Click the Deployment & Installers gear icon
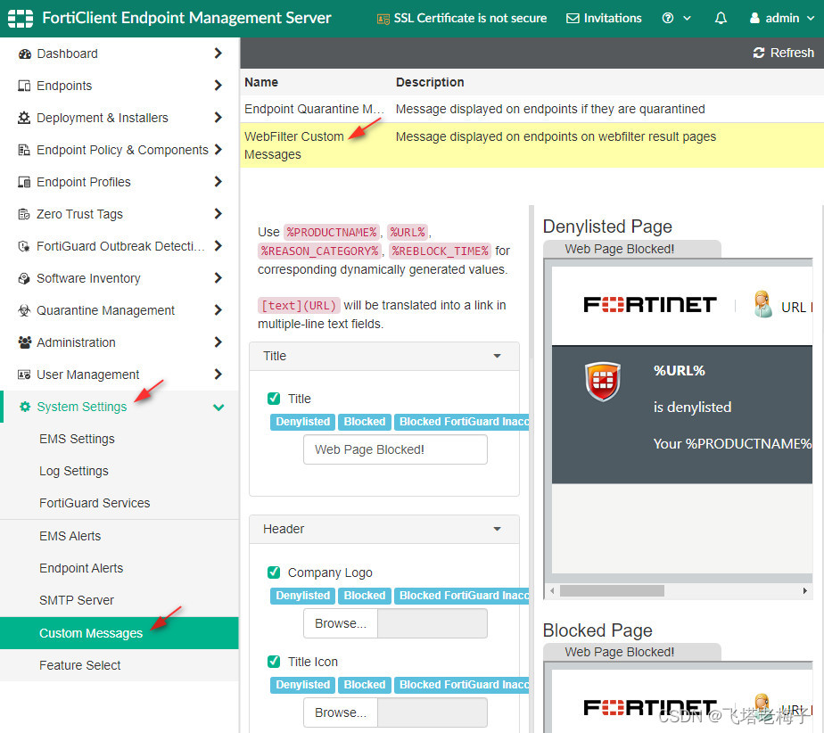Viewport: 824px width, 733px height. pyautogui.click(x=24, y=118)
